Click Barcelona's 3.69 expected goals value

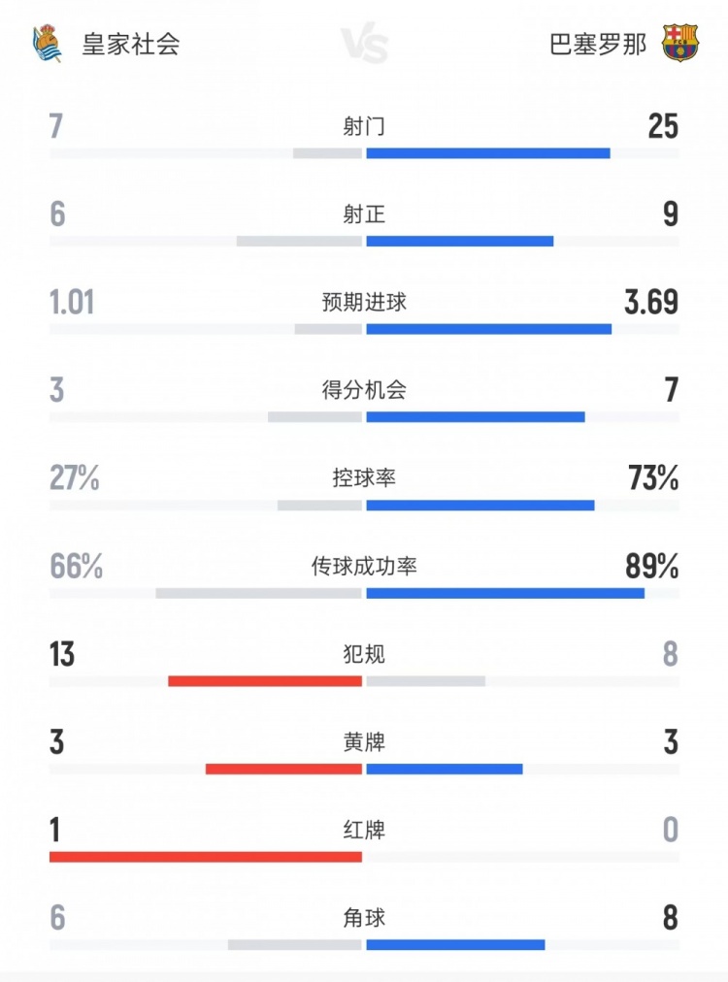tap(651, 302)
